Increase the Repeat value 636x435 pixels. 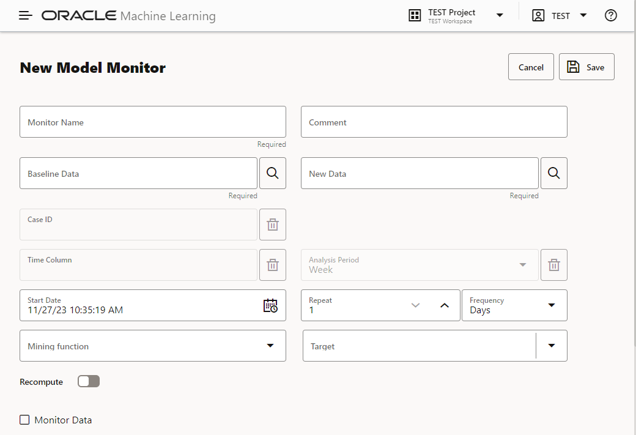pos(445,305)
